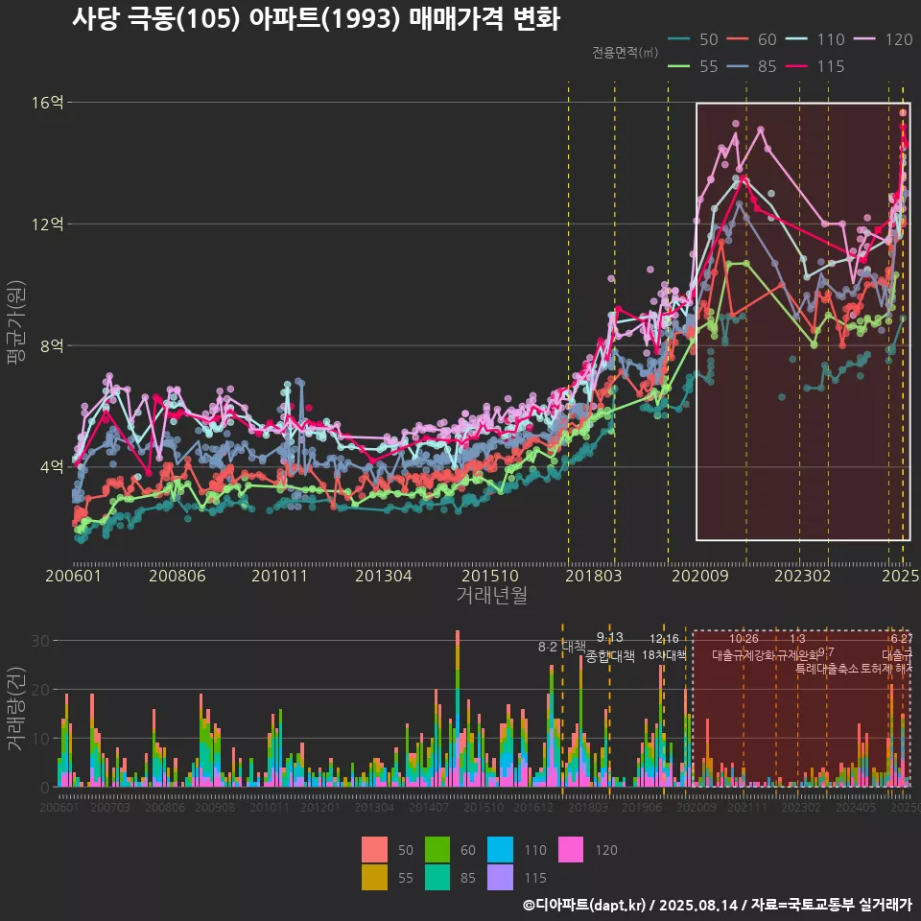Click the 4억 y-axis label
921x921 pixels.
coord(52,467)
